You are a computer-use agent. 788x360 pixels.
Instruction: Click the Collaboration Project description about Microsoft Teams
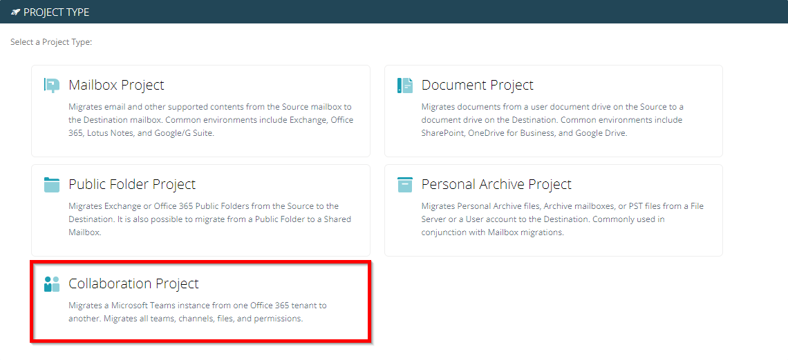tap(197, 312)
